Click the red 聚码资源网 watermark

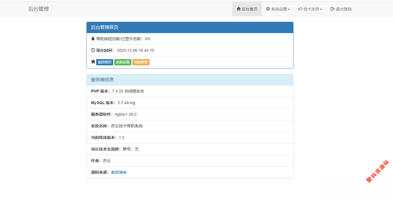point(378,171)
